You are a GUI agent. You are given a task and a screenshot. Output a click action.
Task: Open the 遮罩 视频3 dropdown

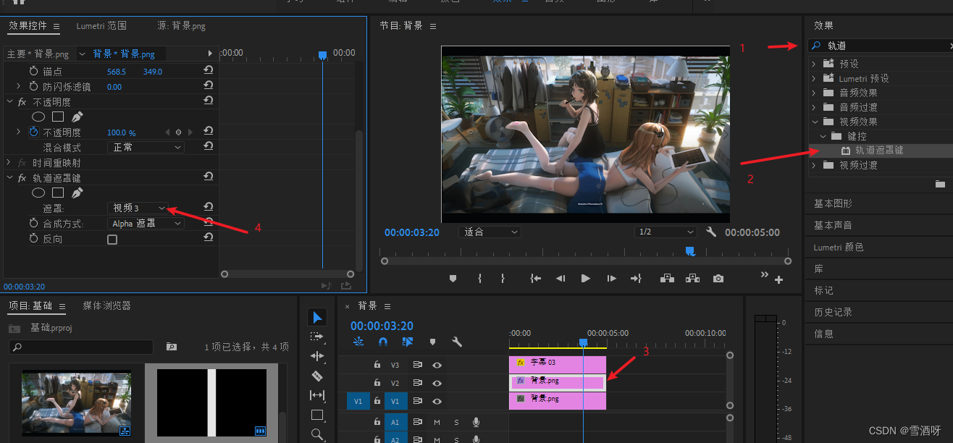(138, 208)
